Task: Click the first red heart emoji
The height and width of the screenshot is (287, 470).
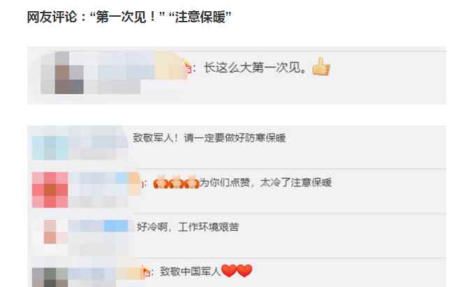Action: 228,271
